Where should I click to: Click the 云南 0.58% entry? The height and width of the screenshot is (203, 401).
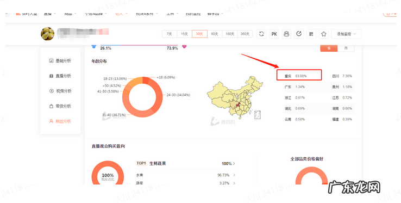coord(295,119)
